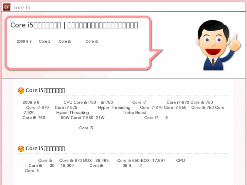Click the second "Core i5" section heading
247x185 pixels.
tap(45, 148)
